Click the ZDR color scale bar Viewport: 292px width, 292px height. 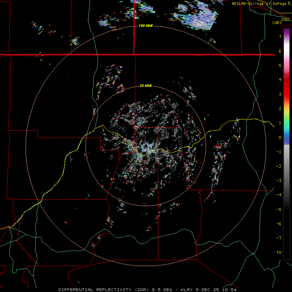286,144
